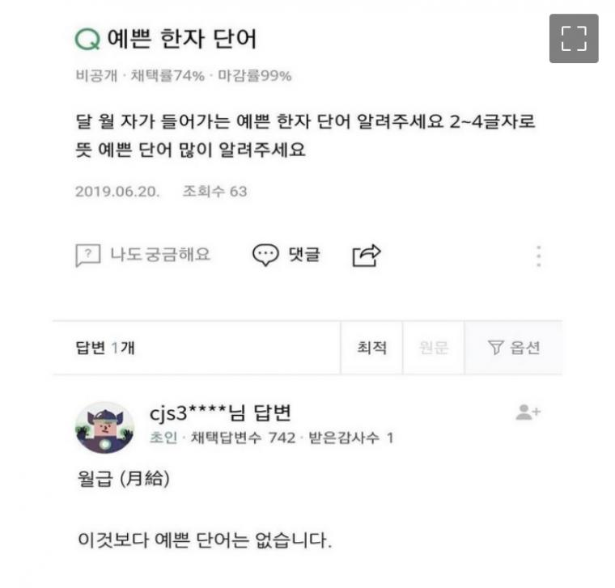The image size is (615, 588).
Task: Click the 초인 rank label
Action: [163, 438]
